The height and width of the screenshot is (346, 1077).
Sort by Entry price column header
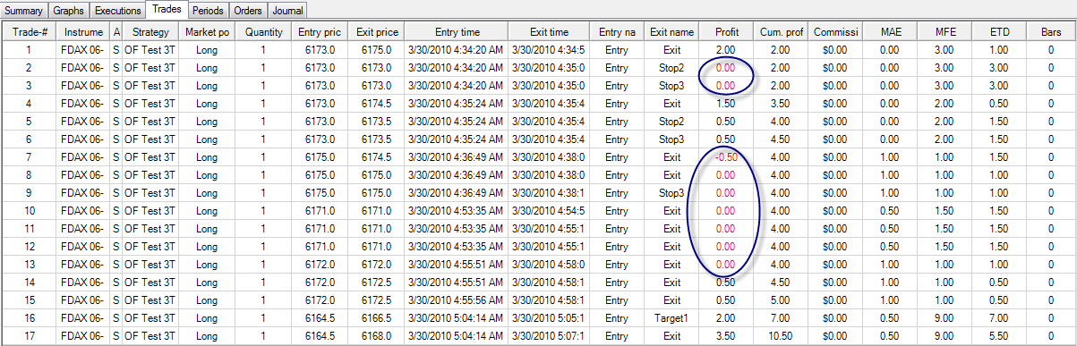point(320,32)
